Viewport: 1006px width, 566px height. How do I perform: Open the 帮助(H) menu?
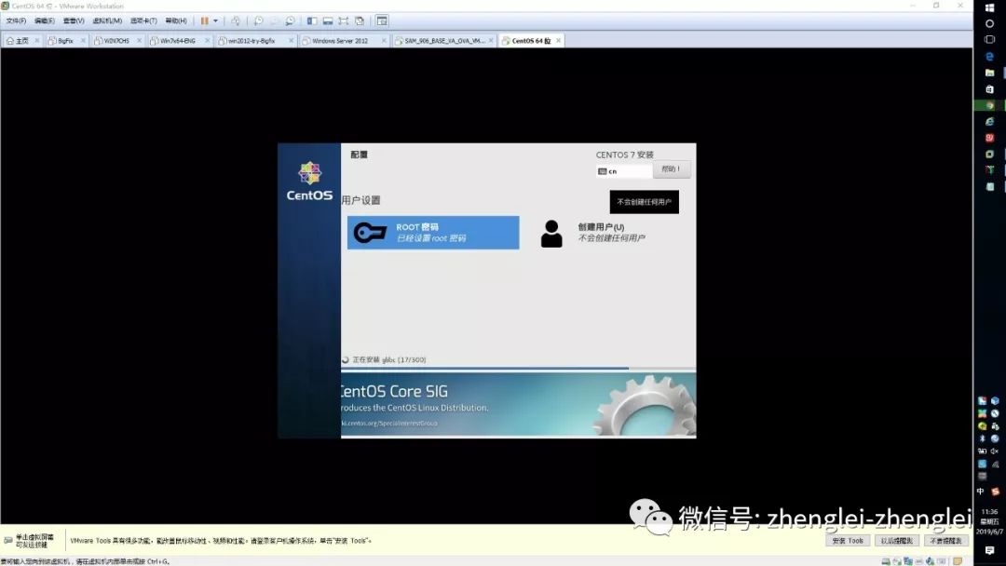pyautogui.click(x=176, y=21)
